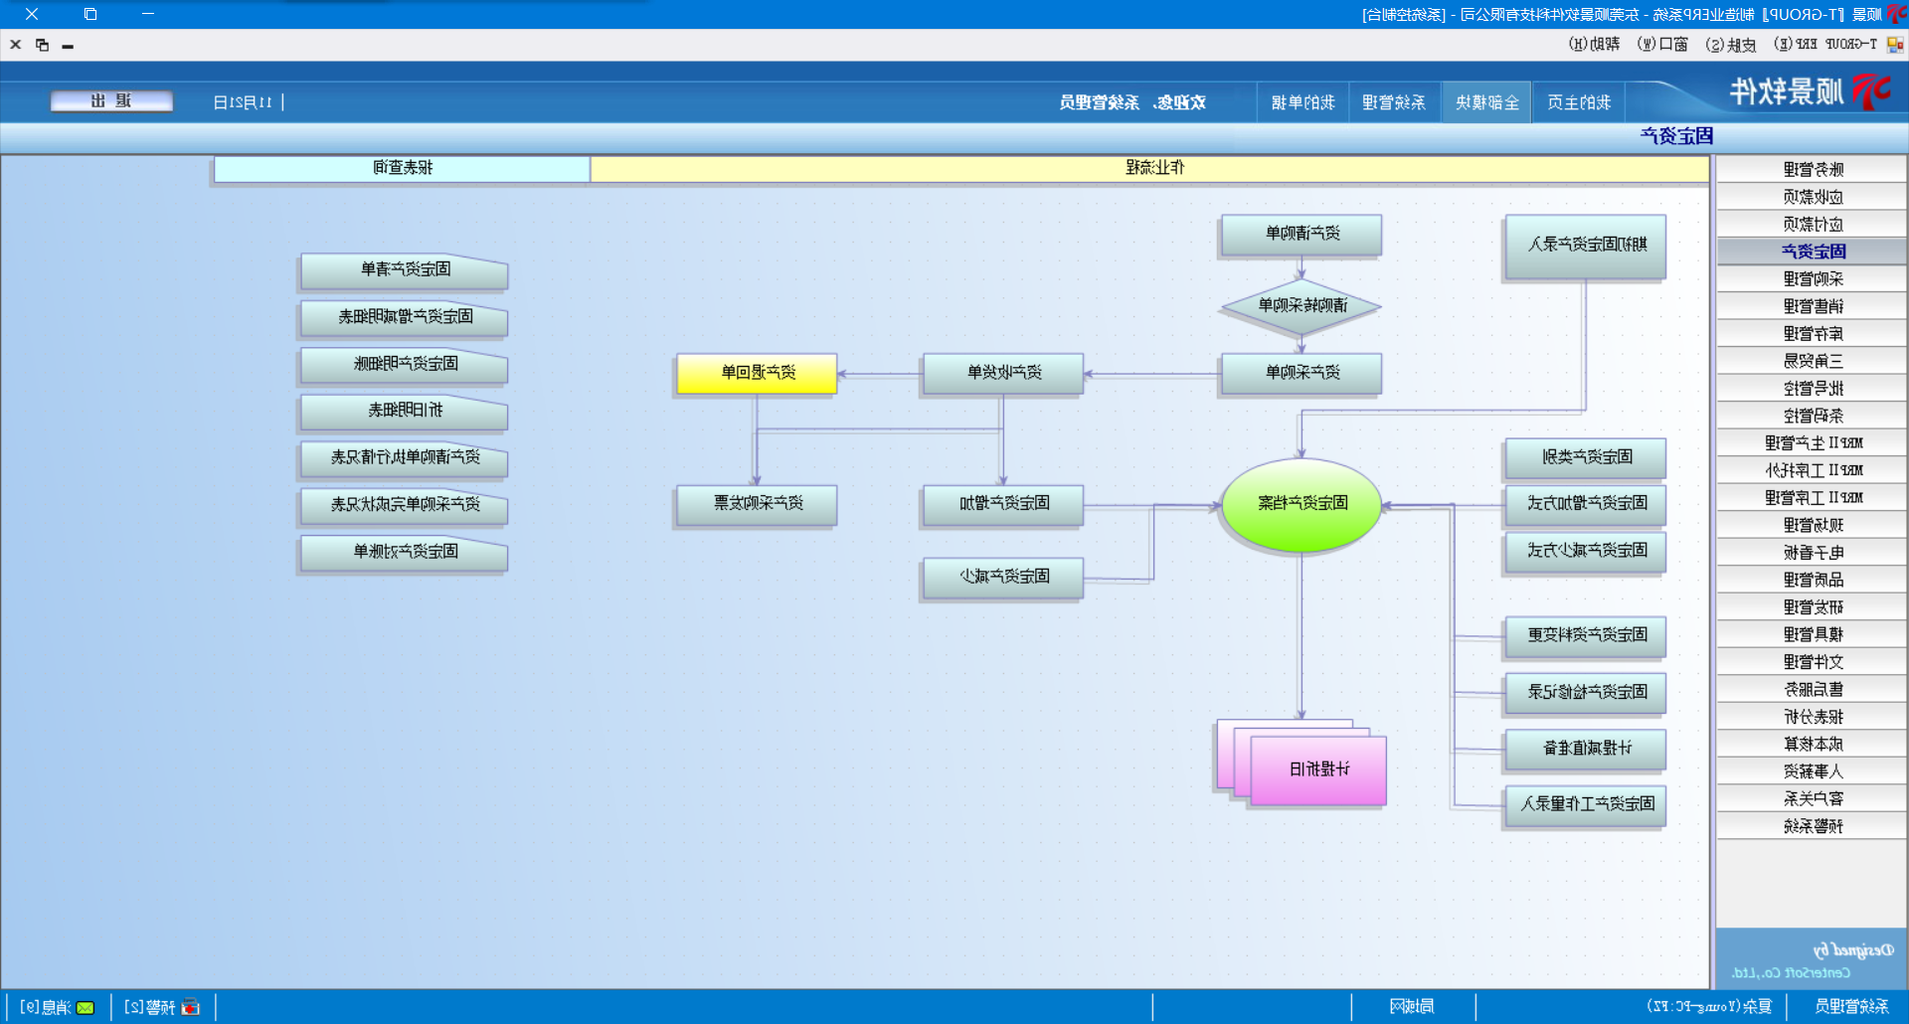
Task: Select the 报表查询 header panel
Action: coord(403,168)
